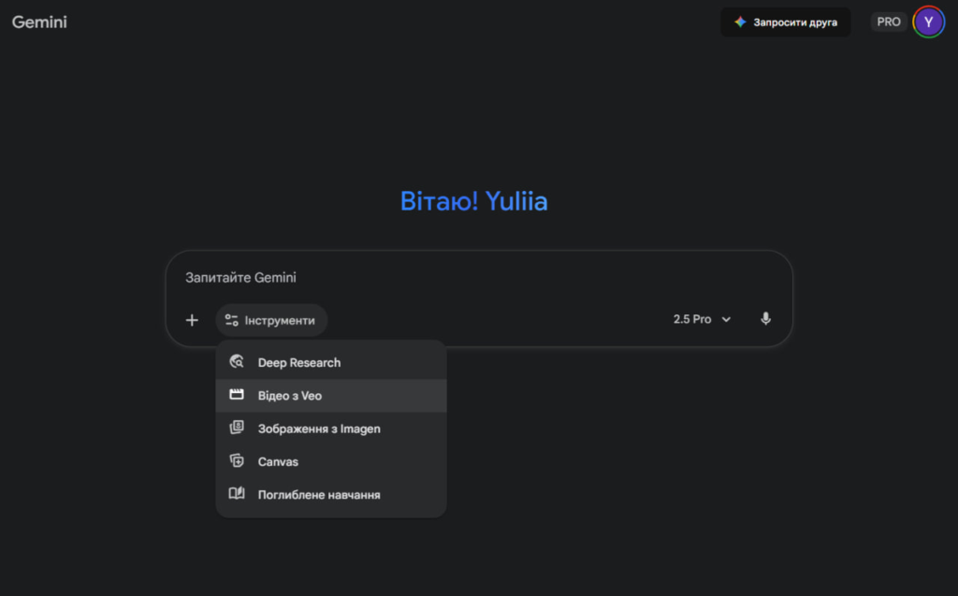Click the Запросити друга button
958x596 pixels.
(785, 22)
